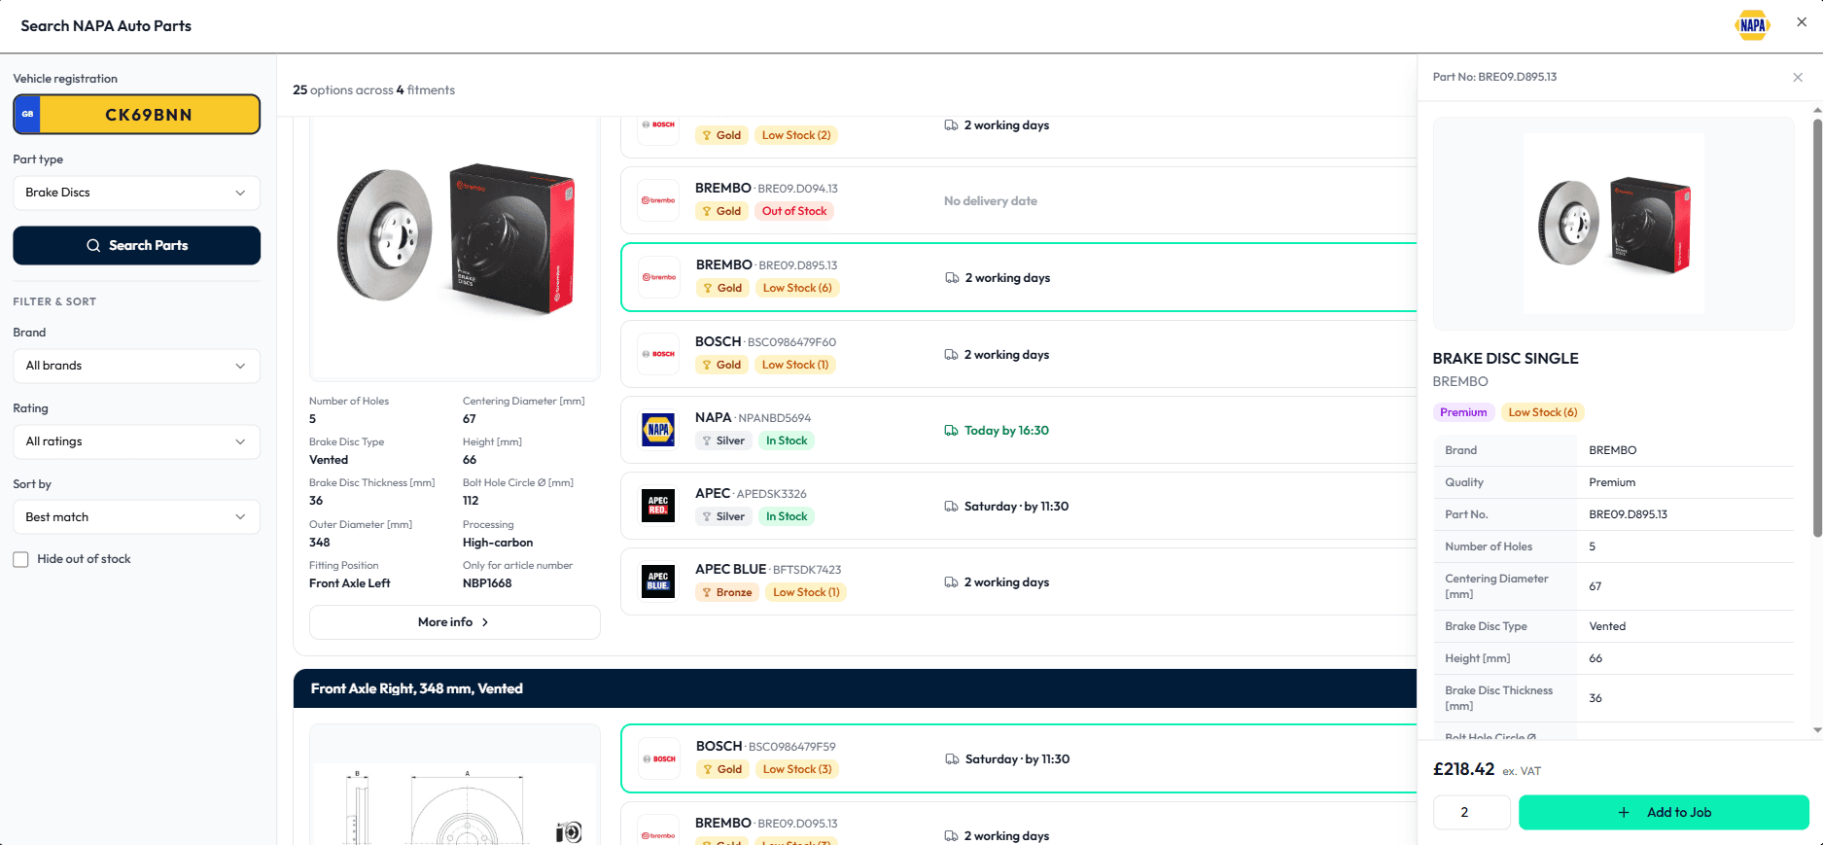Click the part details panel vertical scrollbar
1823x845 pixels.
point(1817,326)
